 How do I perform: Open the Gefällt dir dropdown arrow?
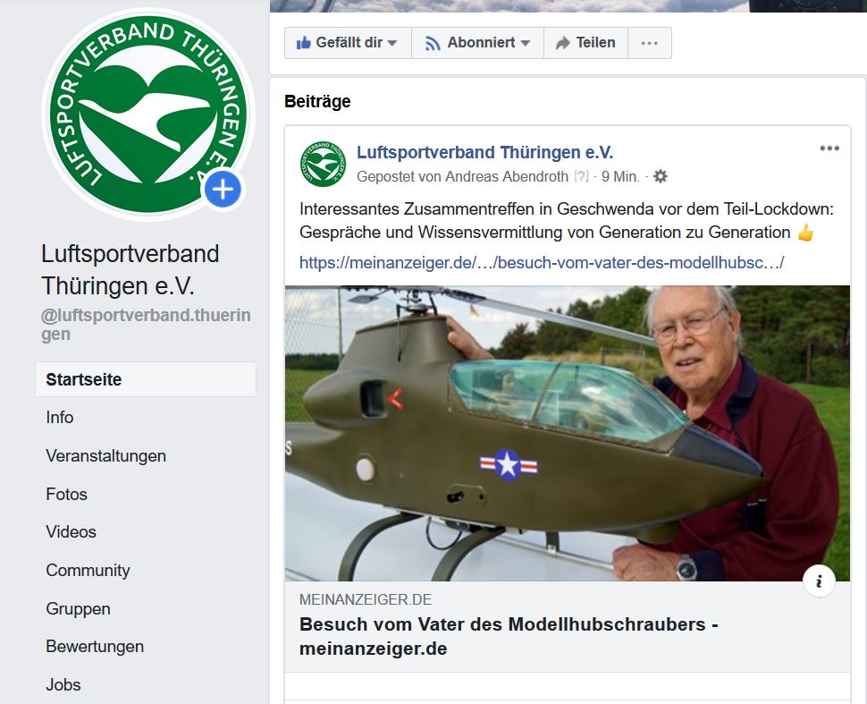click(x=392, y=43)
